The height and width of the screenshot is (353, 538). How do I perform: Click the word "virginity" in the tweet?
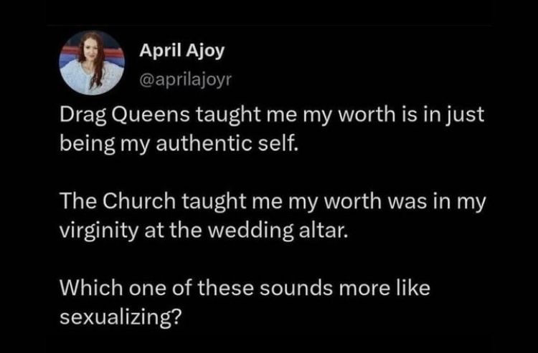point(98,232)
